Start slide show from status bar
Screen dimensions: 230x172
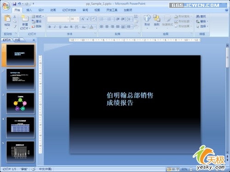click(178, 169)
